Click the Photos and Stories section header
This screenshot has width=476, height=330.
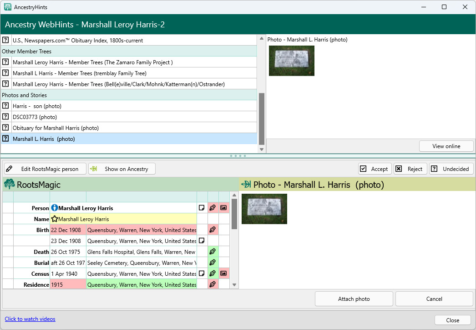(129, 95)
